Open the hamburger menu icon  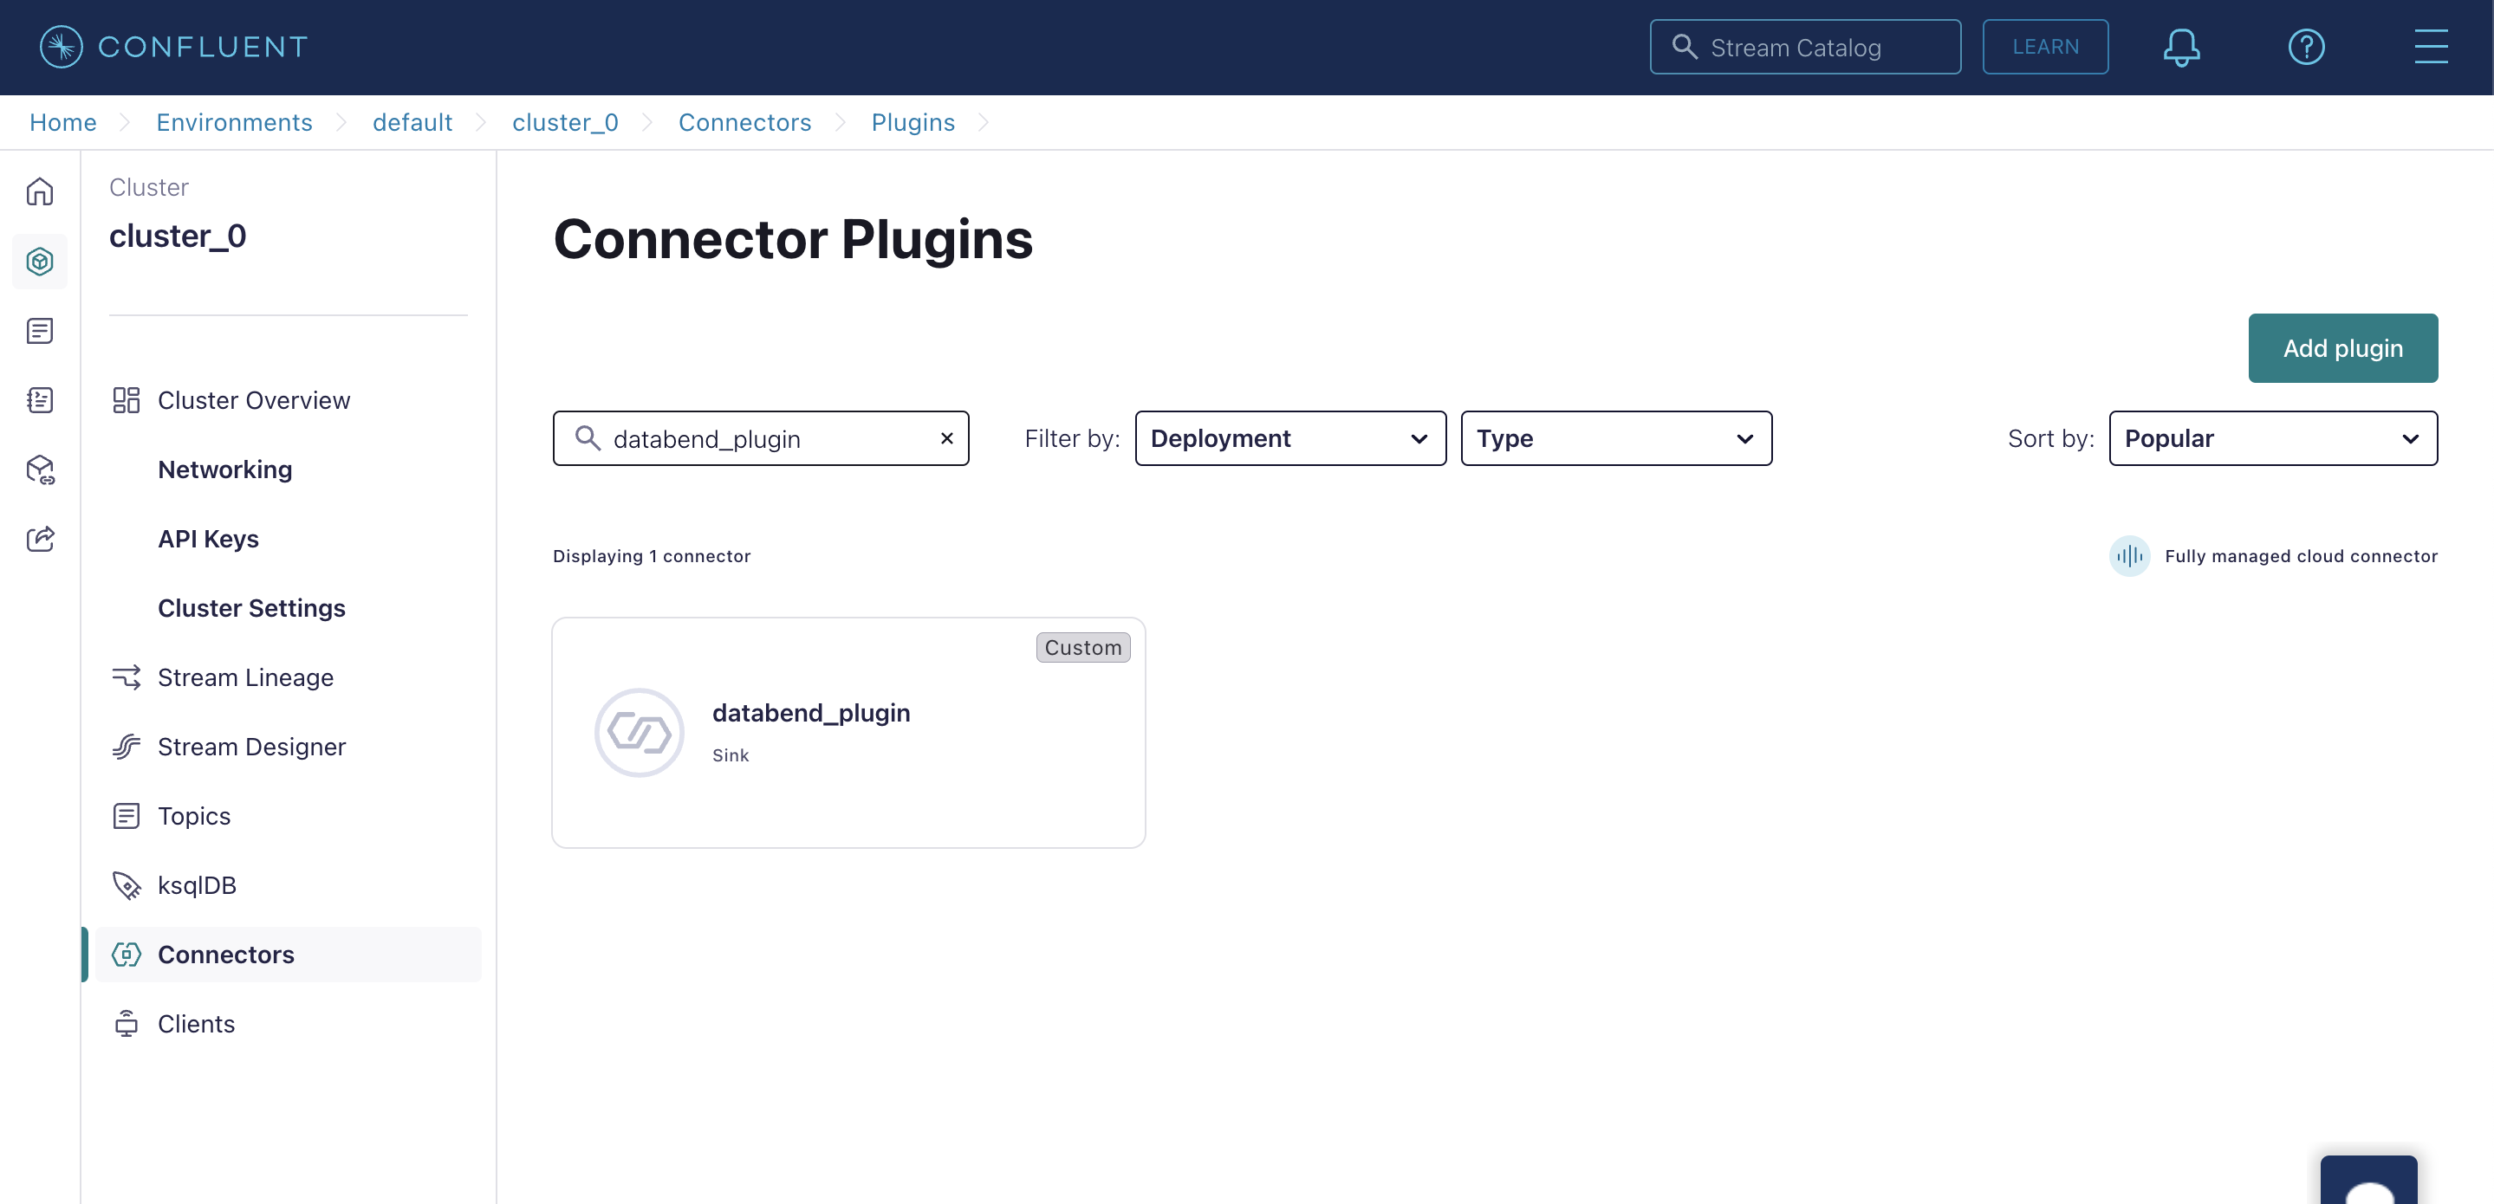tap(2431, 47)
